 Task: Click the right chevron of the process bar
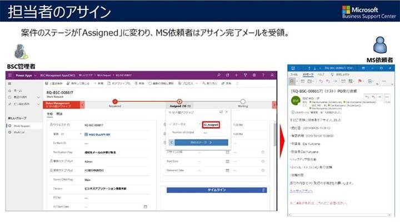coord(274,105)
